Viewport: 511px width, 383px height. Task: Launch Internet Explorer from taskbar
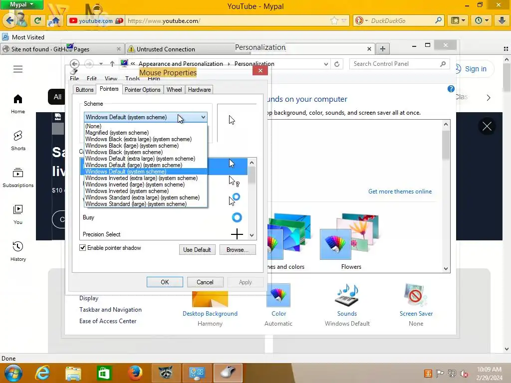[43, 373]
